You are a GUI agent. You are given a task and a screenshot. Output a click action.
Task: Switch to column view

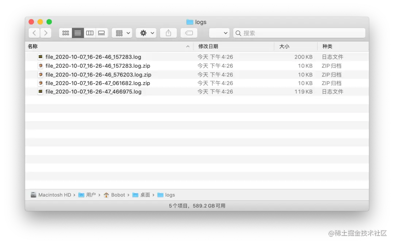pyautogui.click(x=90, y=33)
